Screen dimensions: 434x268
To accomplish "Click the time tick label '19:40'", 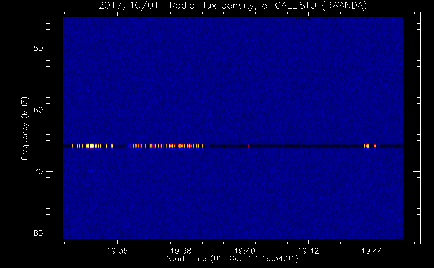I will point(245,251).
